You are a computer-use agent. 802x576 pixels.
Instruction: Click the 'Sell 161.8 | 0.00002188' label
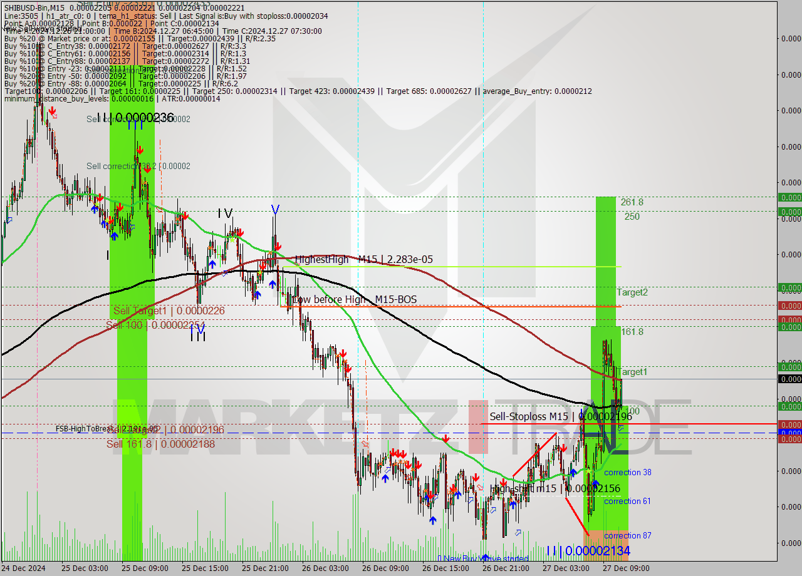point(160,444)
